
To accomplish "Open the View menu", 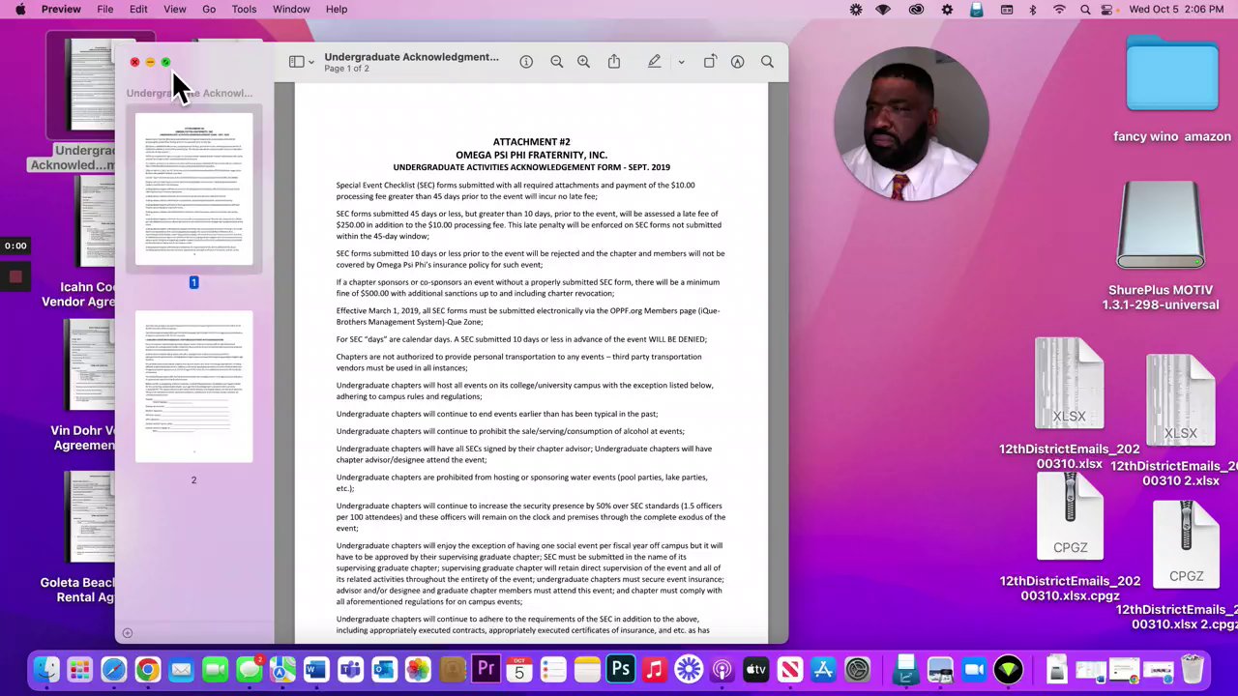I will click(175, 10).
